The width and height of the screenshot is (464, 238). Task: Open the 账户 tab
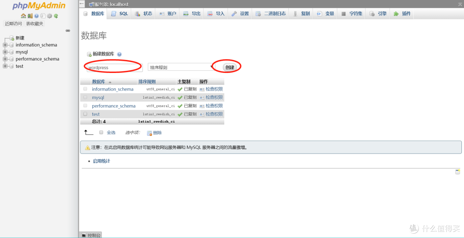pyautogui.click(x=168, y=14)
